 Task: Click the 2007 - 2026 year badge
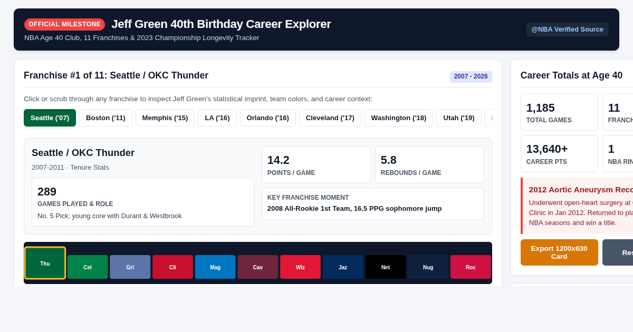pos(471,77)
